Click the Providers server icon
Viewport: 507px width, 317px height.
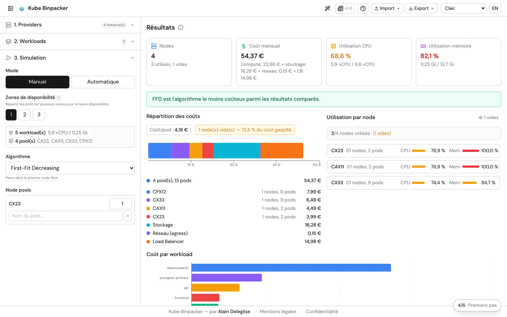9,25
